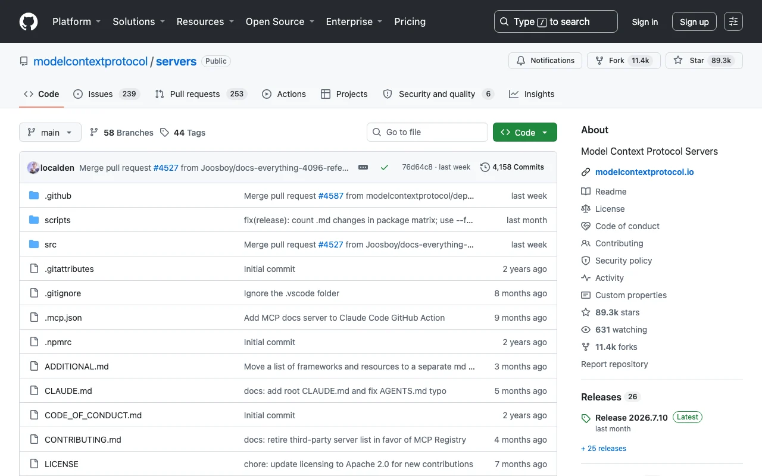
Task: Go to the GitHub homepage logo
Action: (x=29, y=21)
